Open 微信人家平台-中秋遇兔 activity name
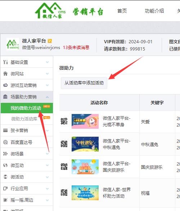The image size is (180, 211). [117, 144]
